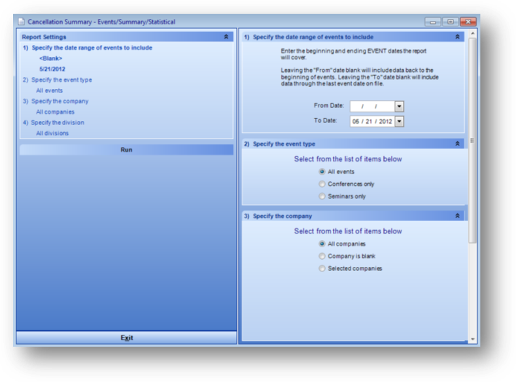Click the document icon in the title bar
Screen dimensions: 516x382
click(22, 22)
